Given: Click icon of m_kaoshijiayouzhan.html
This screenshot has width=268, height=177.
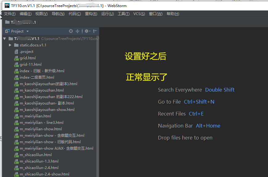Looking at the screenshot, I should pos(16,90).
